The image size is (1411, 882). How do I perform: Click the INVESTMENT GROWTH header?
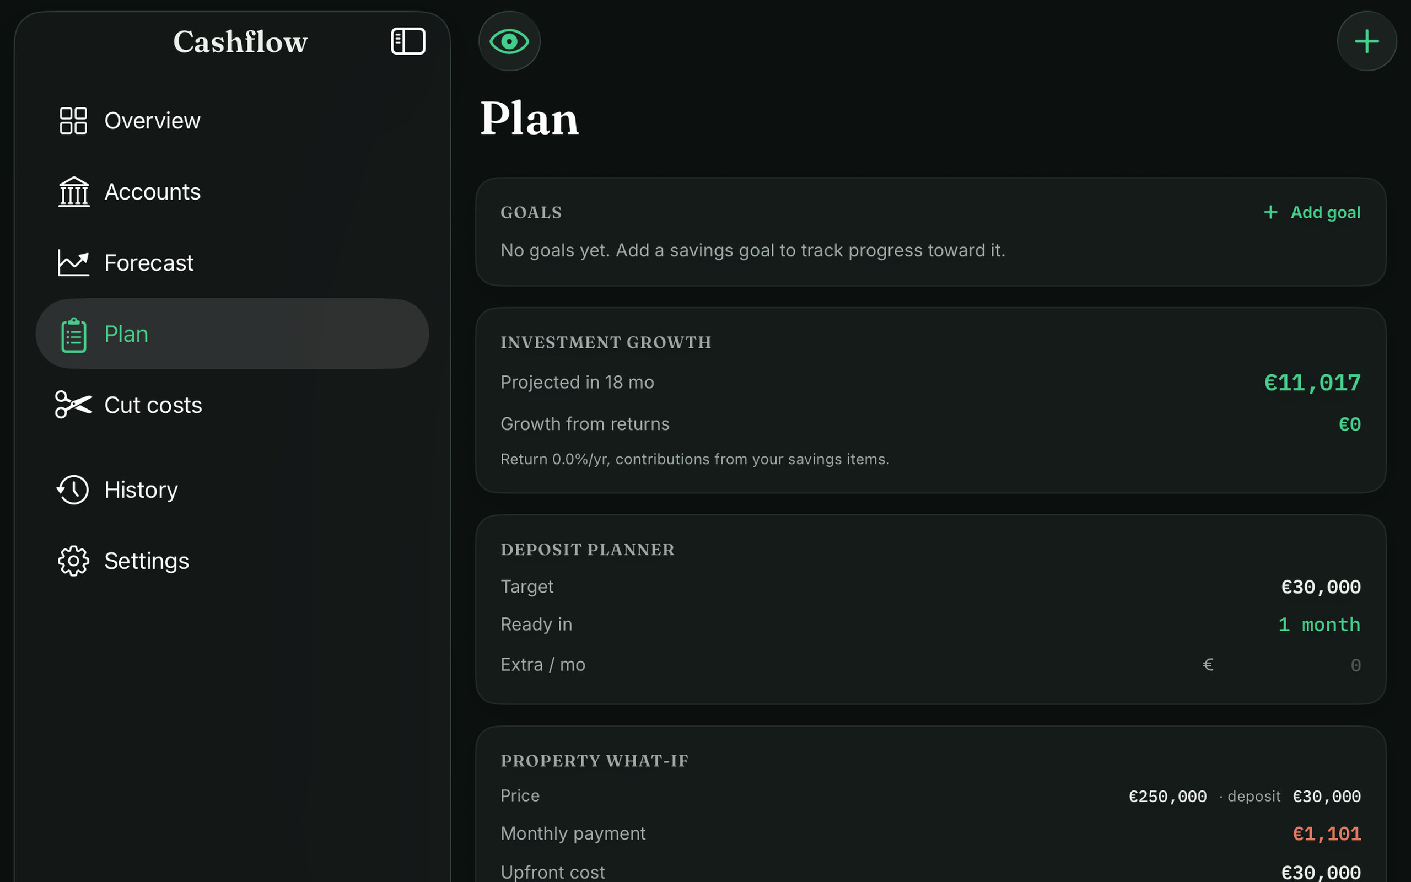point(606,342)
